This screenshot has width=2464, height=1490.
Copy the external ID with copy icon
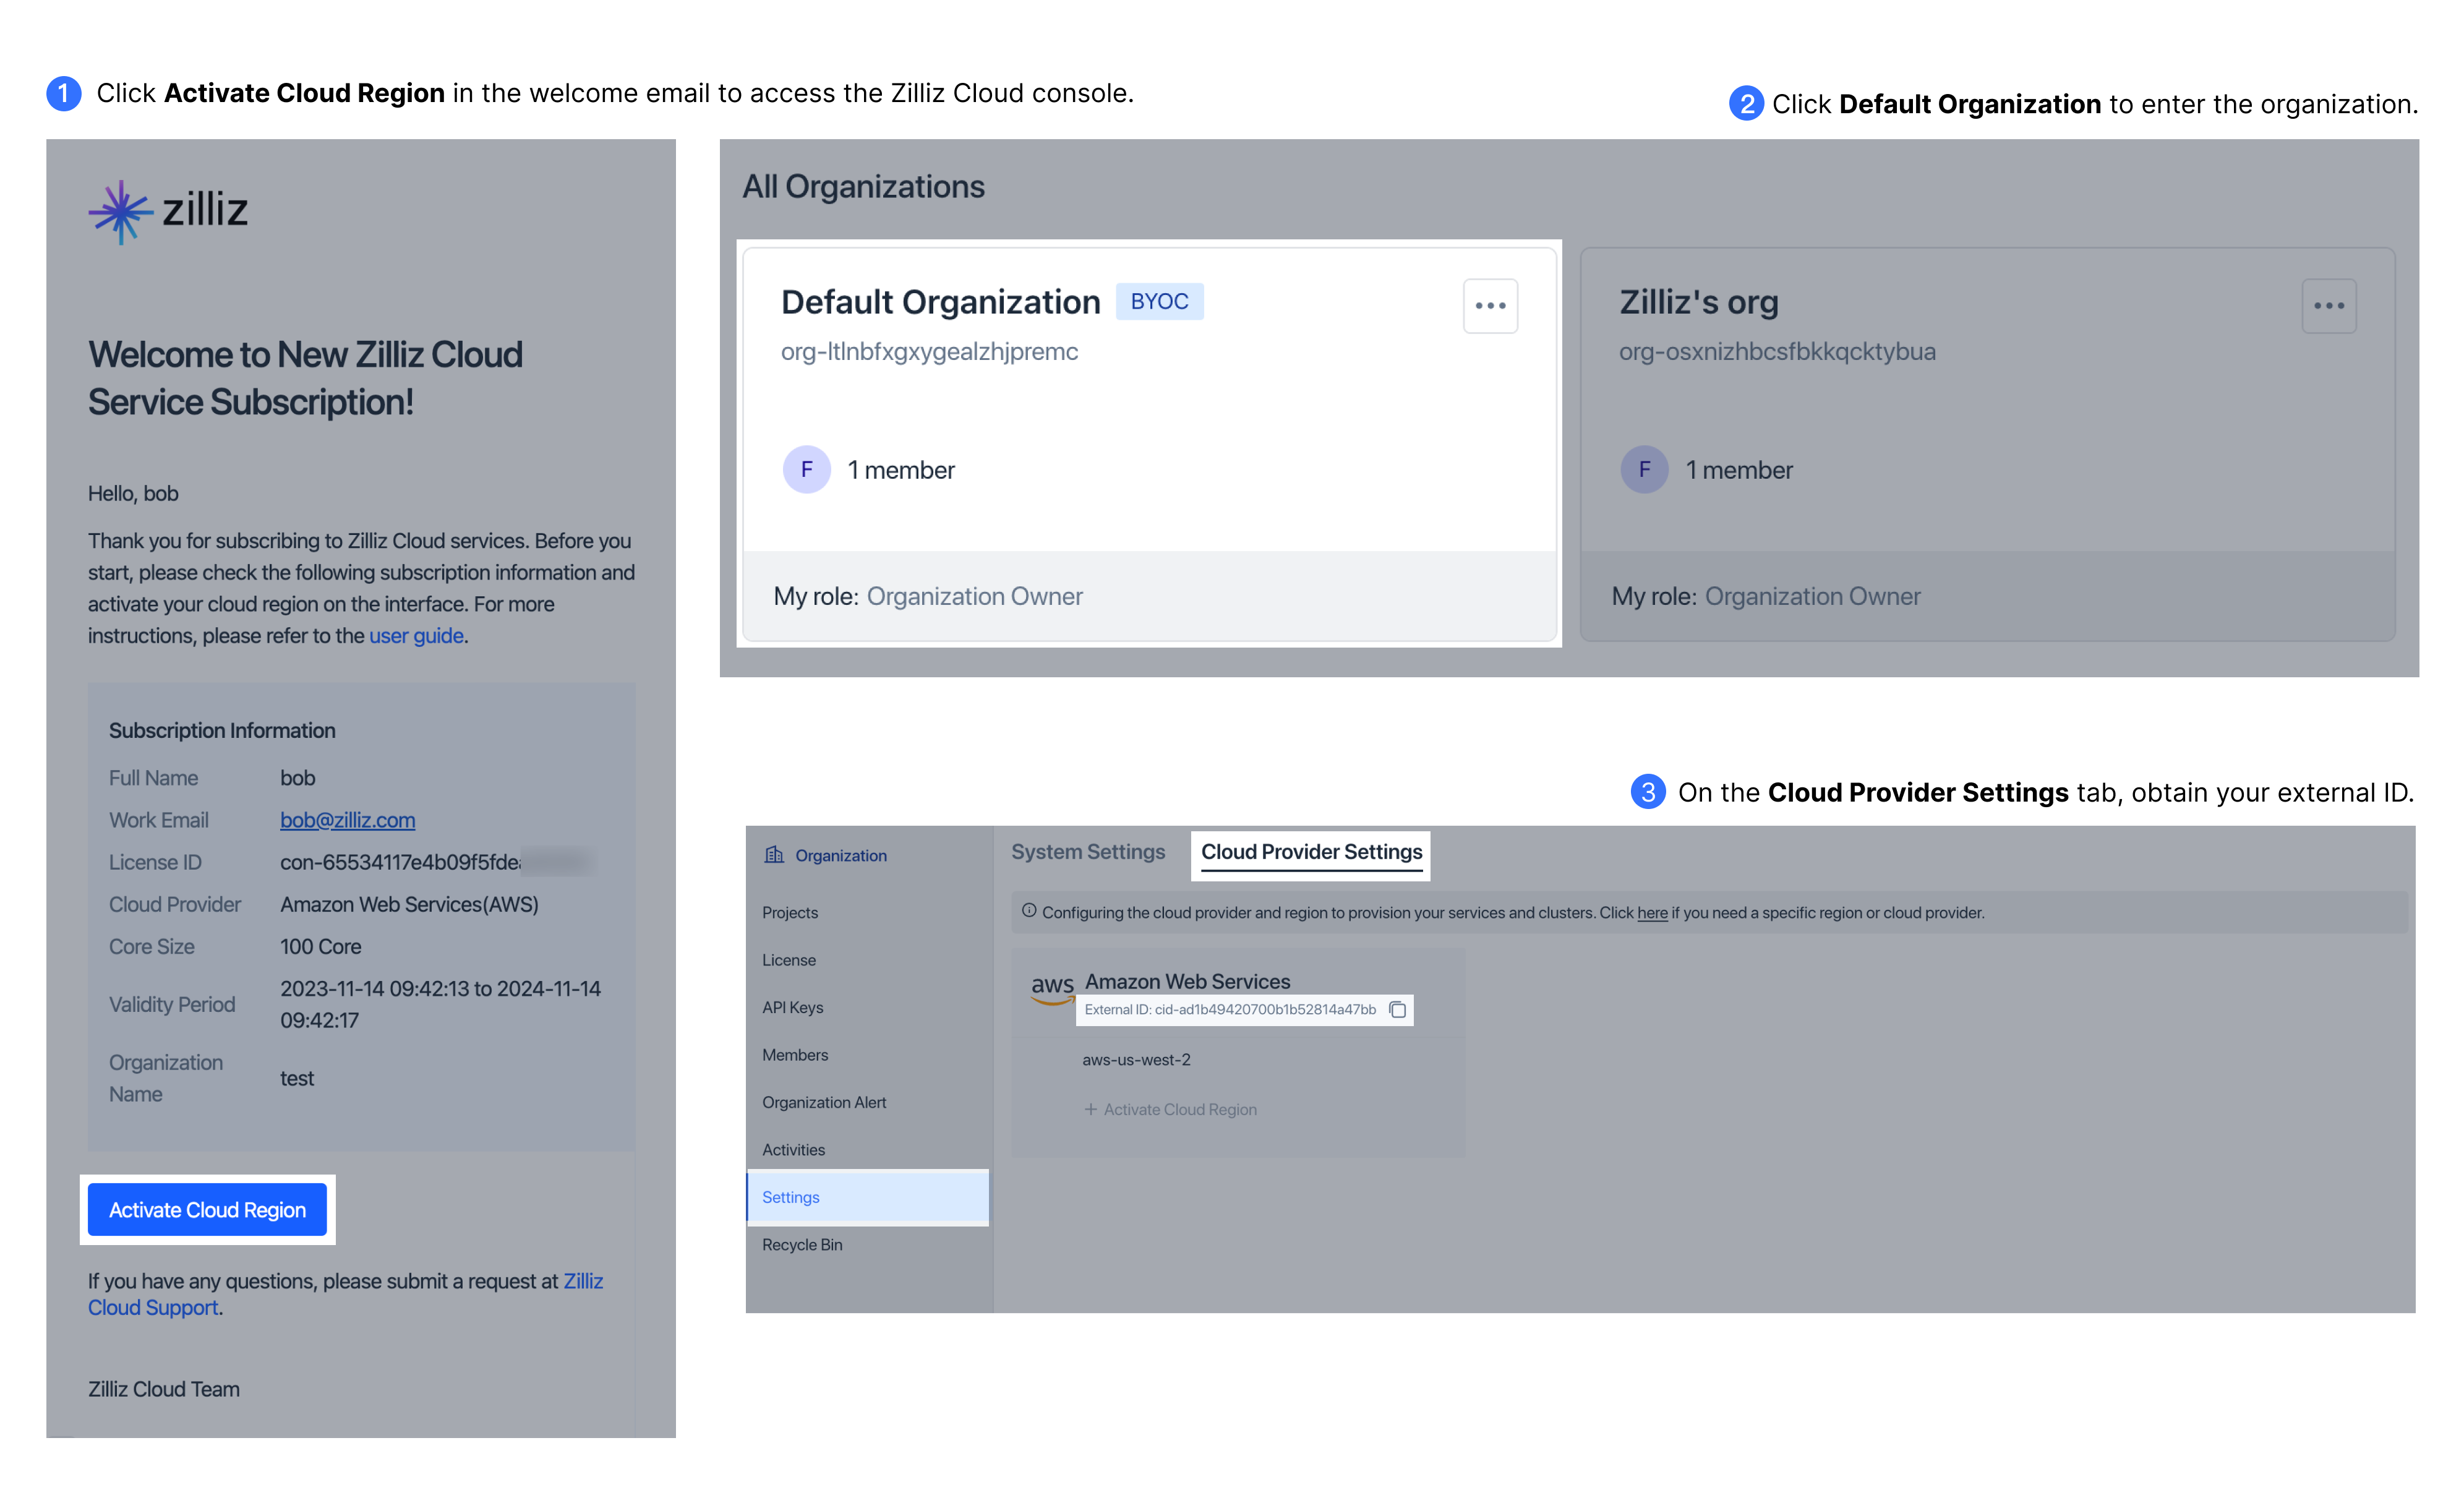click(x=1398, y=1009)
